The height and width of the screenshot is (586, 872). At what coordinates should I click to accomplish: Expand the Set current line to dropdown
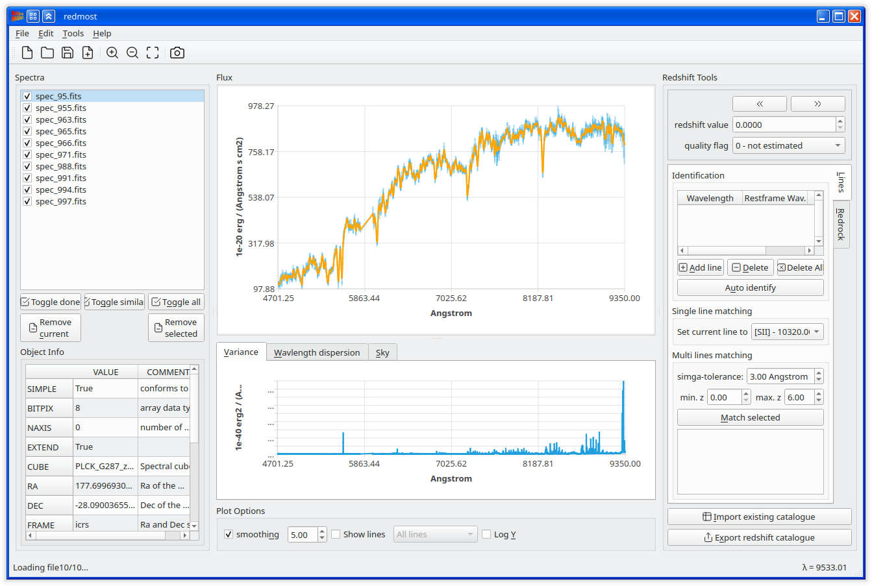[787, 332]
